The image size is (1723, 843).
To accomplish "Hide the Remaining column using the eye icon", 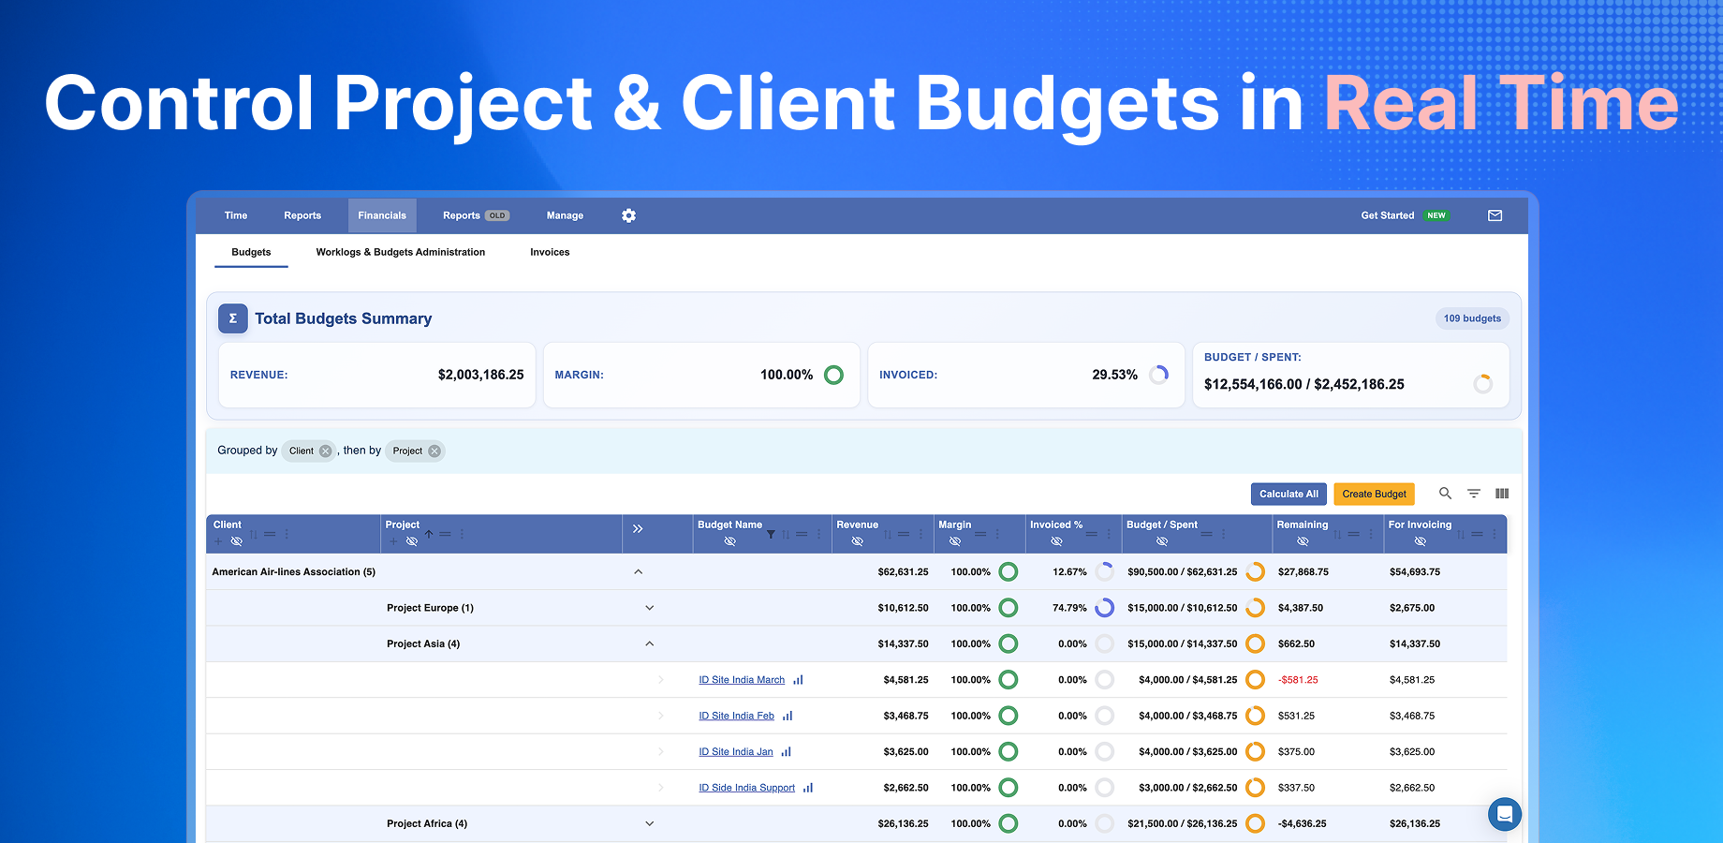I will coord(1303,540).
